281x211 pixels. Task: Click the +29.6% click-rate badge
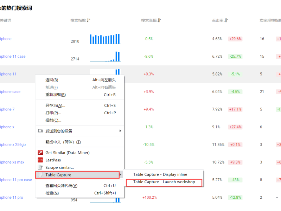point(235,39)
